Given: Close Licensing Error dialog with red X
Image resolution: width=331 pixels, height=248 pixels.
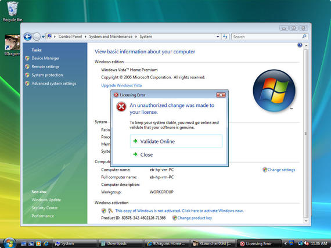Looking at the screenshot, I should coord(221,95).
